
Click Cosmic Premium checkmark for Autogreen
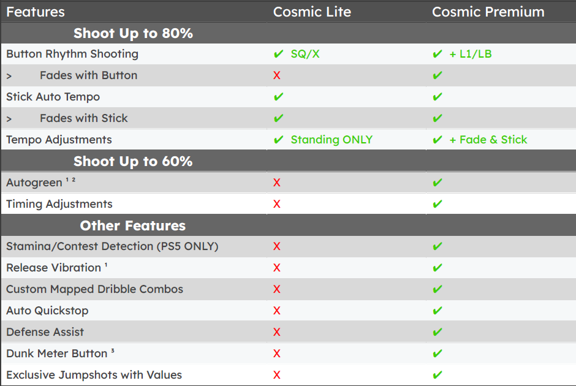click(x=437, y=183)
